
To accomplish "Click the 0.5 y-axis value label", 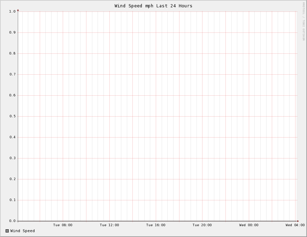I will point(13,116).
